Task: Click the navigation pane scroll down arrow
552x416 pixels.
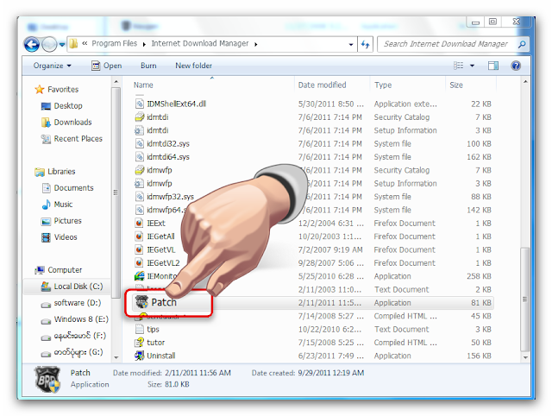Action: click(x=116, y=357)
